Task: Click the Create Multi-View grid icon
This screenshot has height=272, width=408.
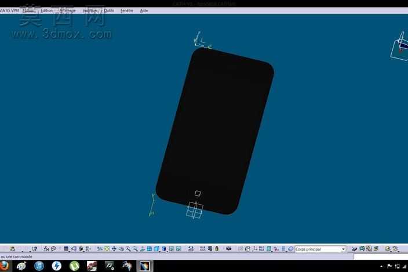Action: point(149,249)
